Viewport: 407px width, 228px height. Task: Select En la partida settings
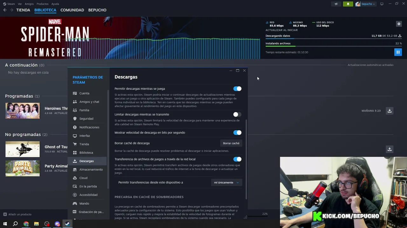click(x=88, y=186)
